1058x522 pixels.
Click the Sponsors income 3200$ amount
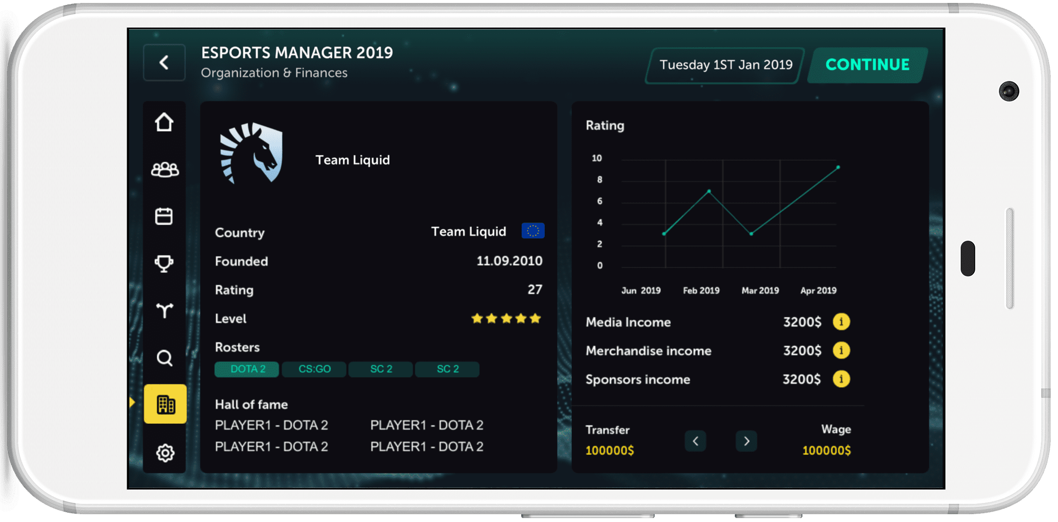[802, 379]
